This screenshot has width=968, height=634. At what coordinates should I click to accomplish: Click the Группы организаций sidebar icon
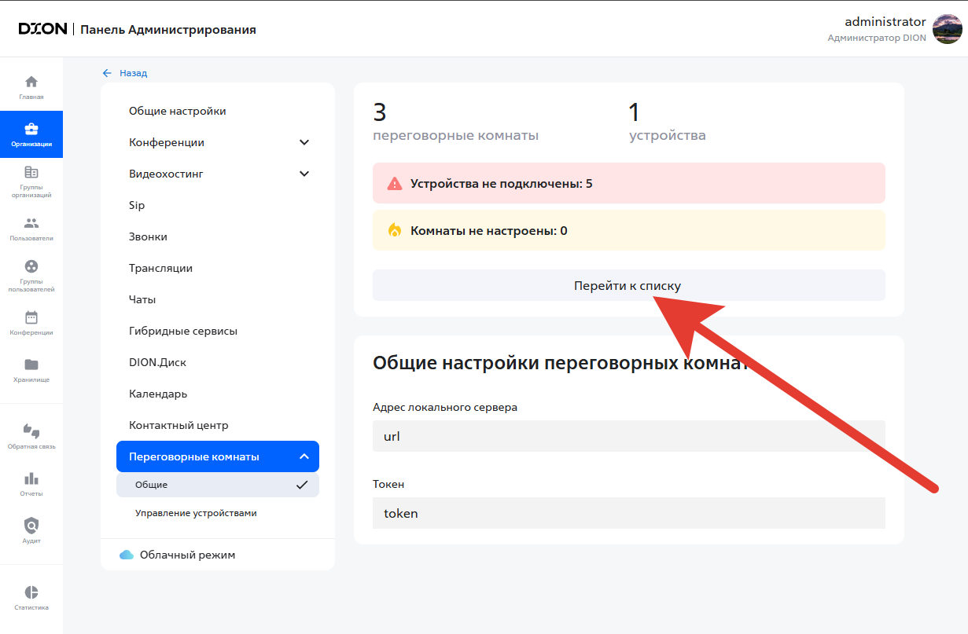click(x=31, y=173)
